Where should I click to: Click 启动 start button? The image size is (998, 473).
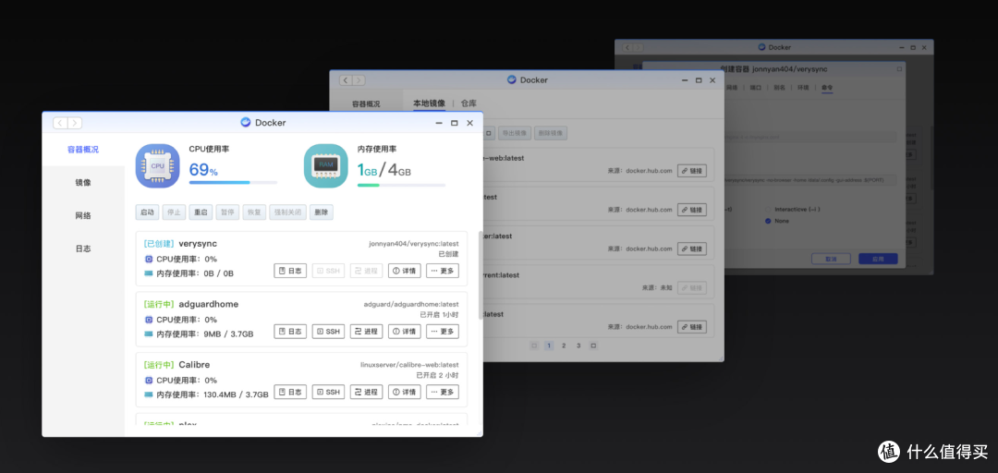[x=147, y=212]
